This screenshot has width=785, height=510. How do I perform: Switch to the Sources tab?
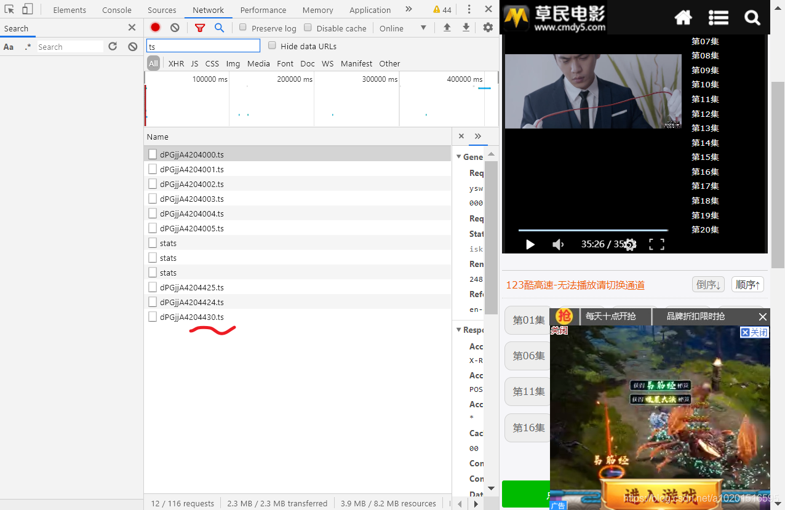pos(162,10)
